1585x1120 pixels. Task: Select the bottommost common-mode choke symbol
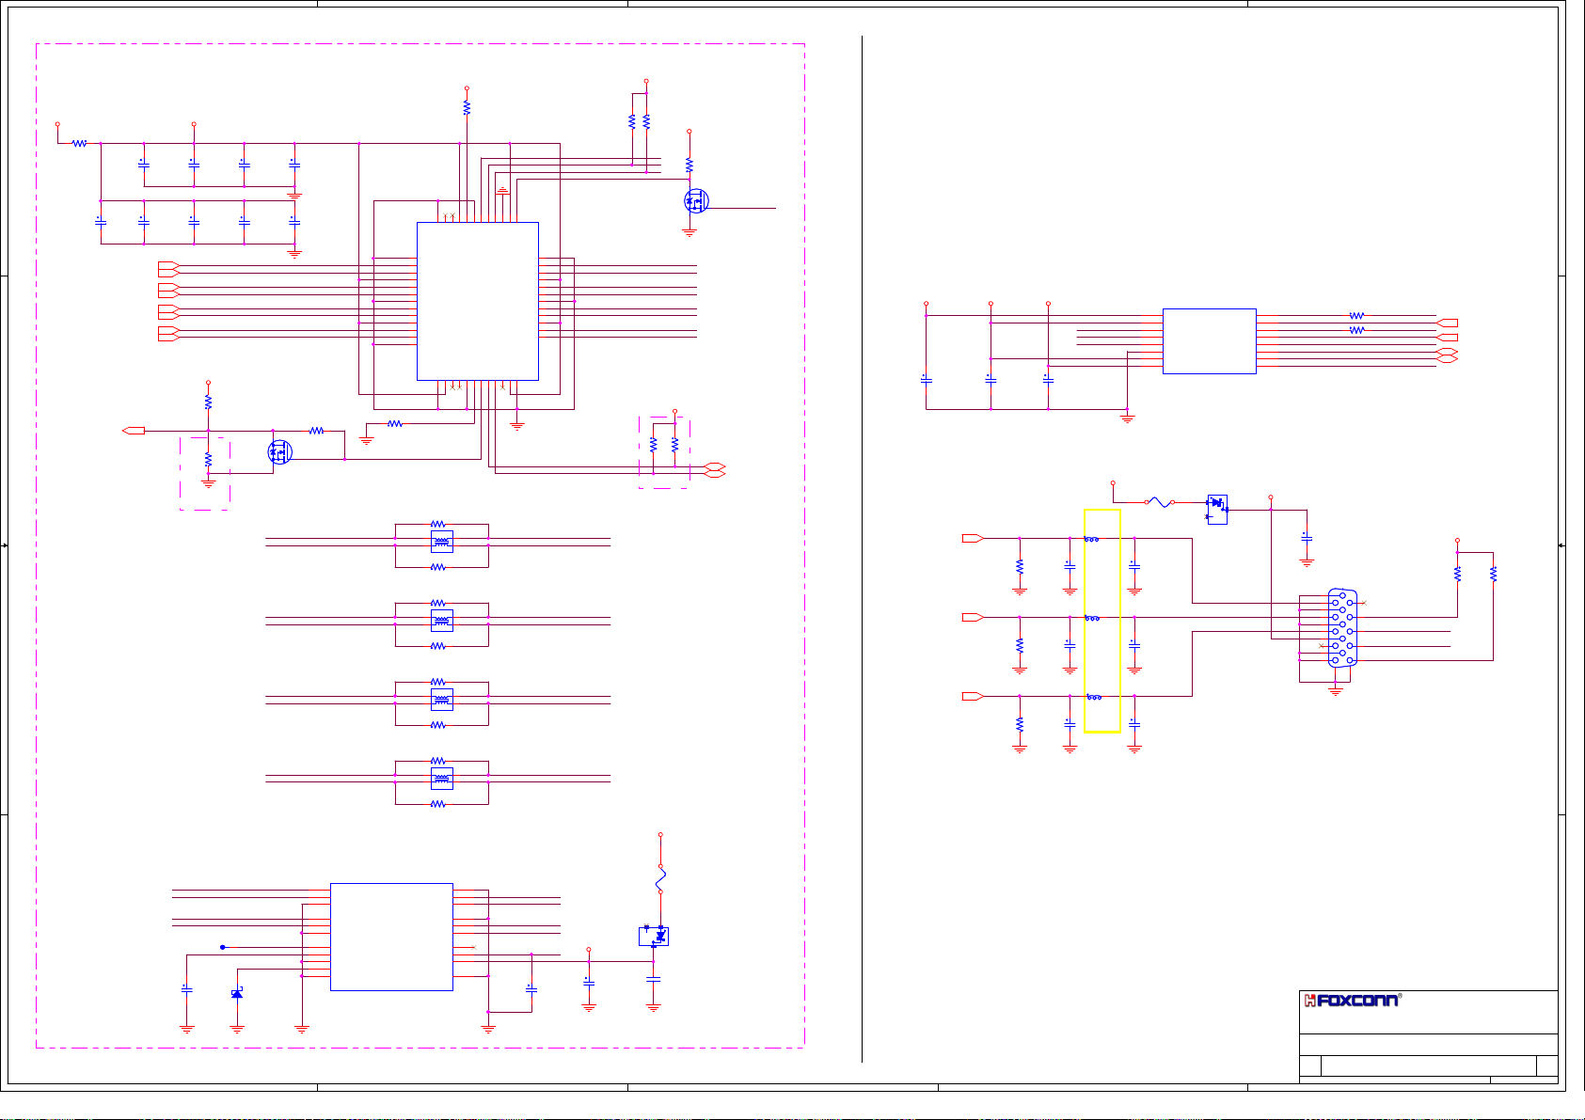point(442,779)
